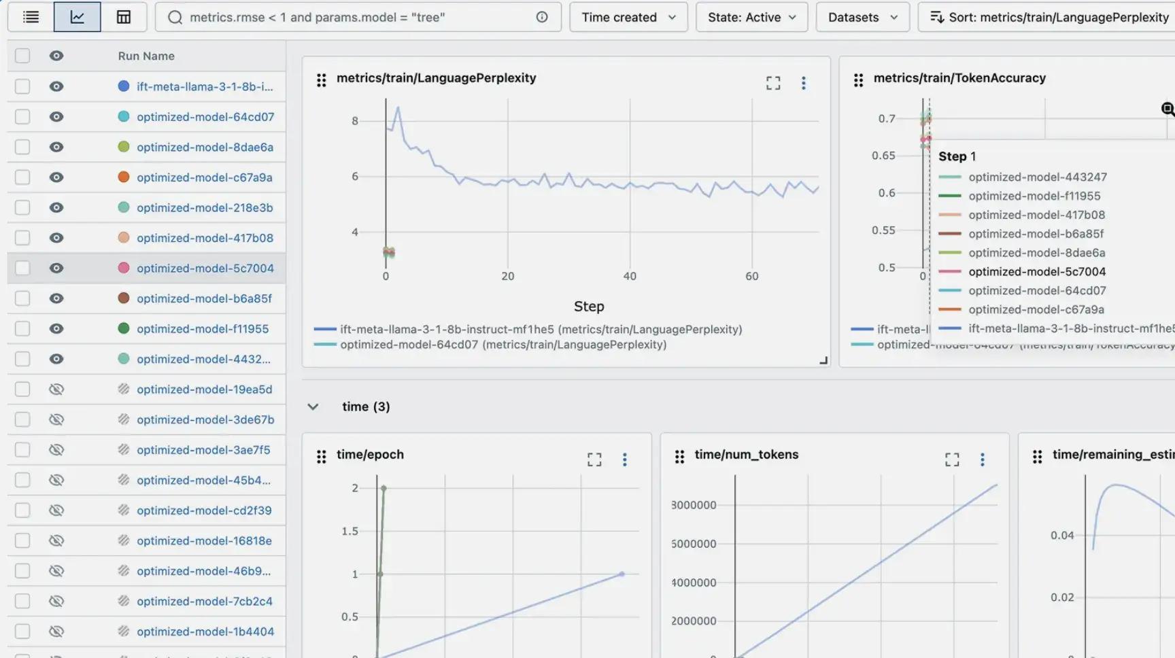The image size is (1175, 658).
Task: Click the pink color dot of optimized-model-5c7004
Action: (124, 268)
